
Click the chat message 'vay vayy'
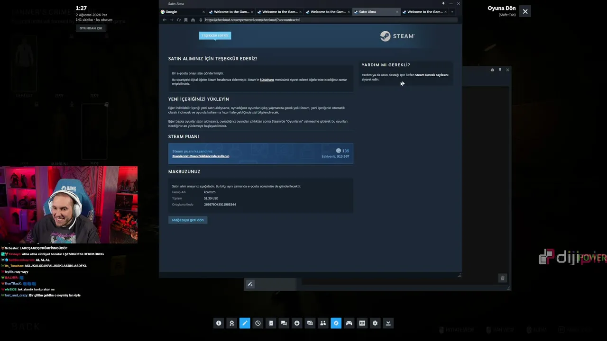pos(22,272)
